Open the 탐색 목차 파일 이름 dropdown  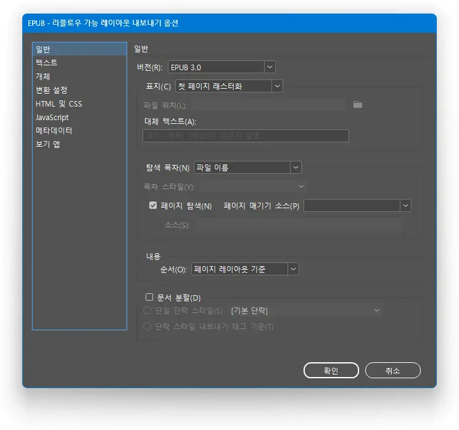point(247,168)
